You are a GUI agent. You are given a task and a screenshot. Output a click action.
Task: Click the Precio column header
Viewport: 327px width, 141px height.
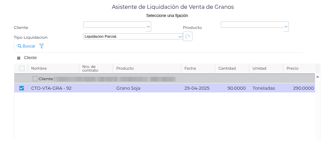pos(293,68)
